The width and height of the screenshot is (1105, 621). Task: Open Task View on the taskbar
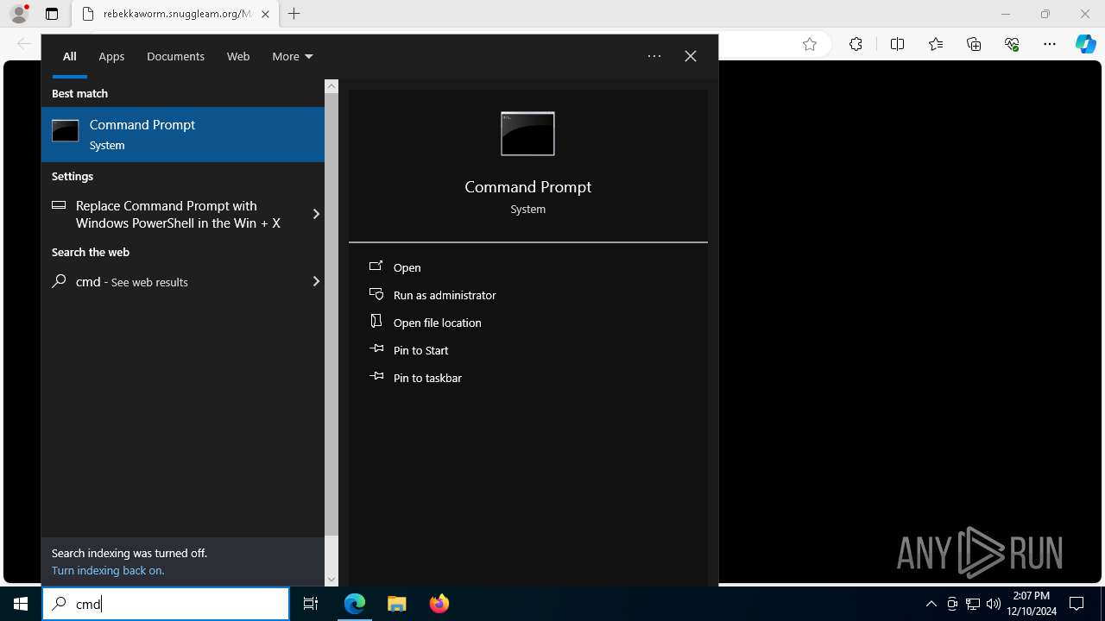[x=311, y=604]
